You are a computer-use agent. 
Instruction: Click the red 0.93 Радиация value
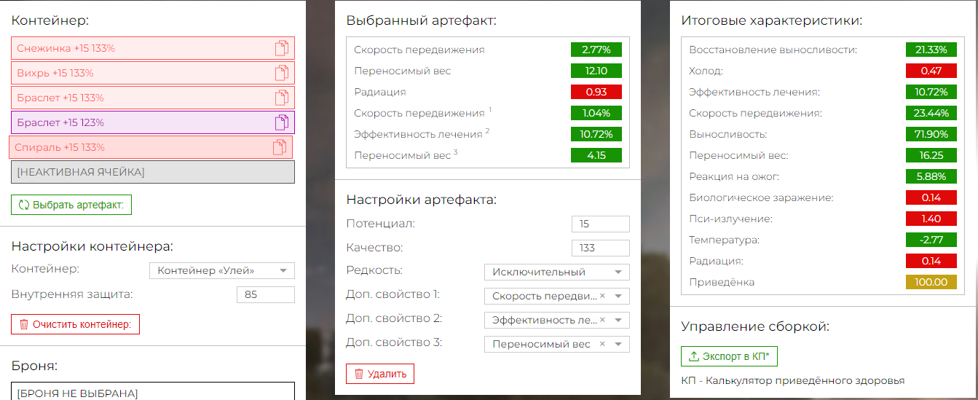pyautogui.click(x=596, y=92)
